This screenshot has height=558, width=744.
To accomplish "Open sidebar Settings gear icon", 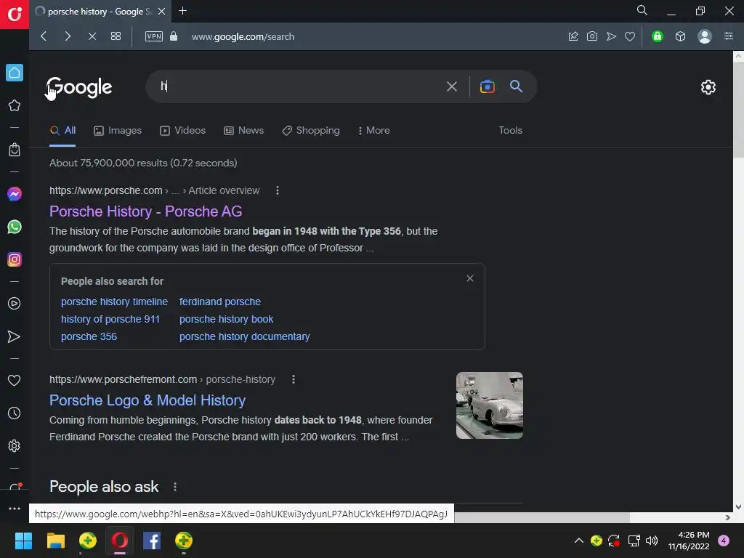I will tap(15, 446).
